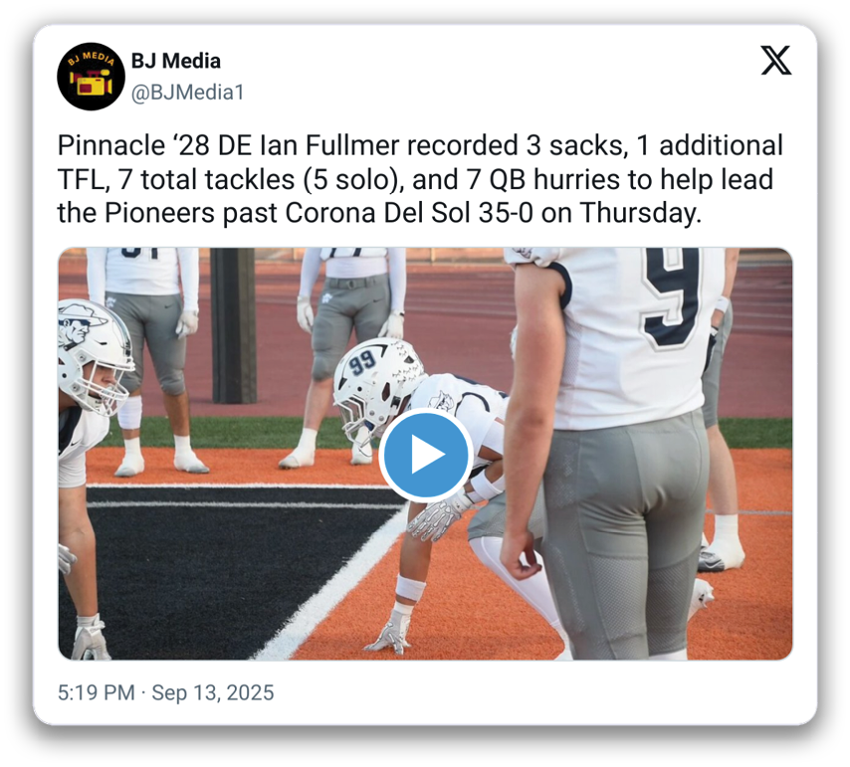Open the X logo link

(x=776, y=61)
